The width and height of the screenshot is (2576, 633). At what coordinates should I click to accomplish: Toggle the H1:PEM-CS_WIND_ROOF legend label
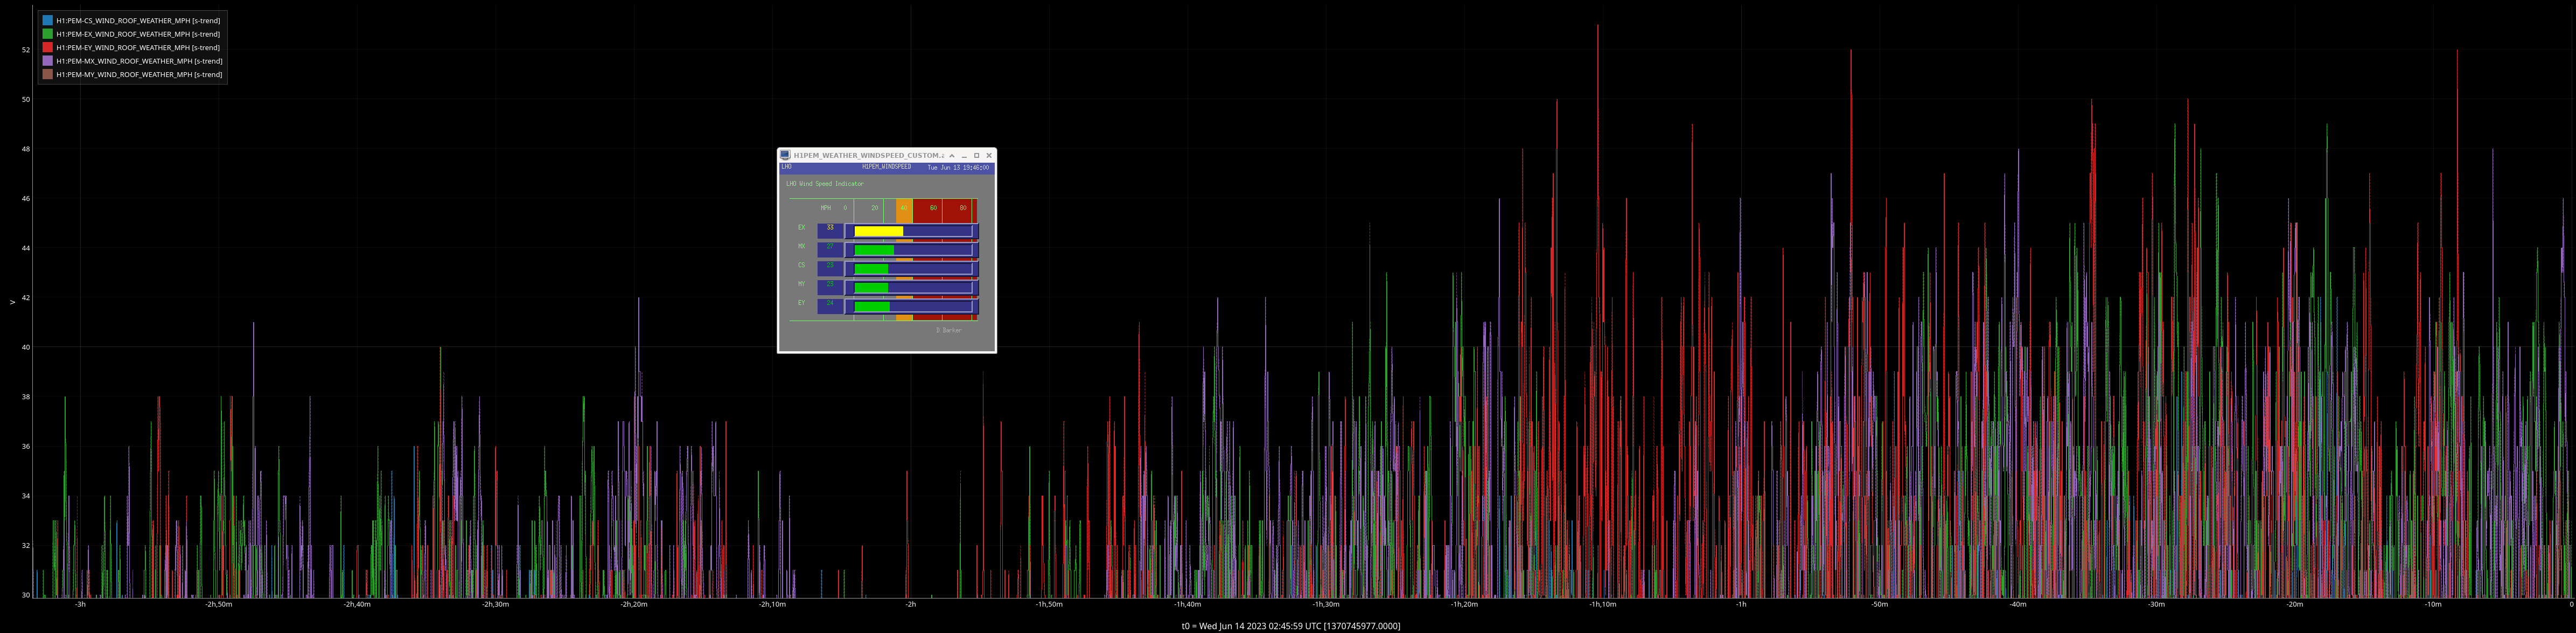(138, 20)
